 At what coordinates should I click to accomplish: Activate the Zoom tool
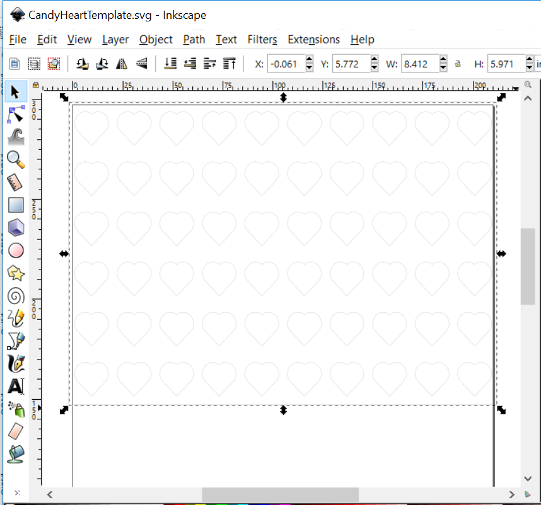(x=16, y=160)
